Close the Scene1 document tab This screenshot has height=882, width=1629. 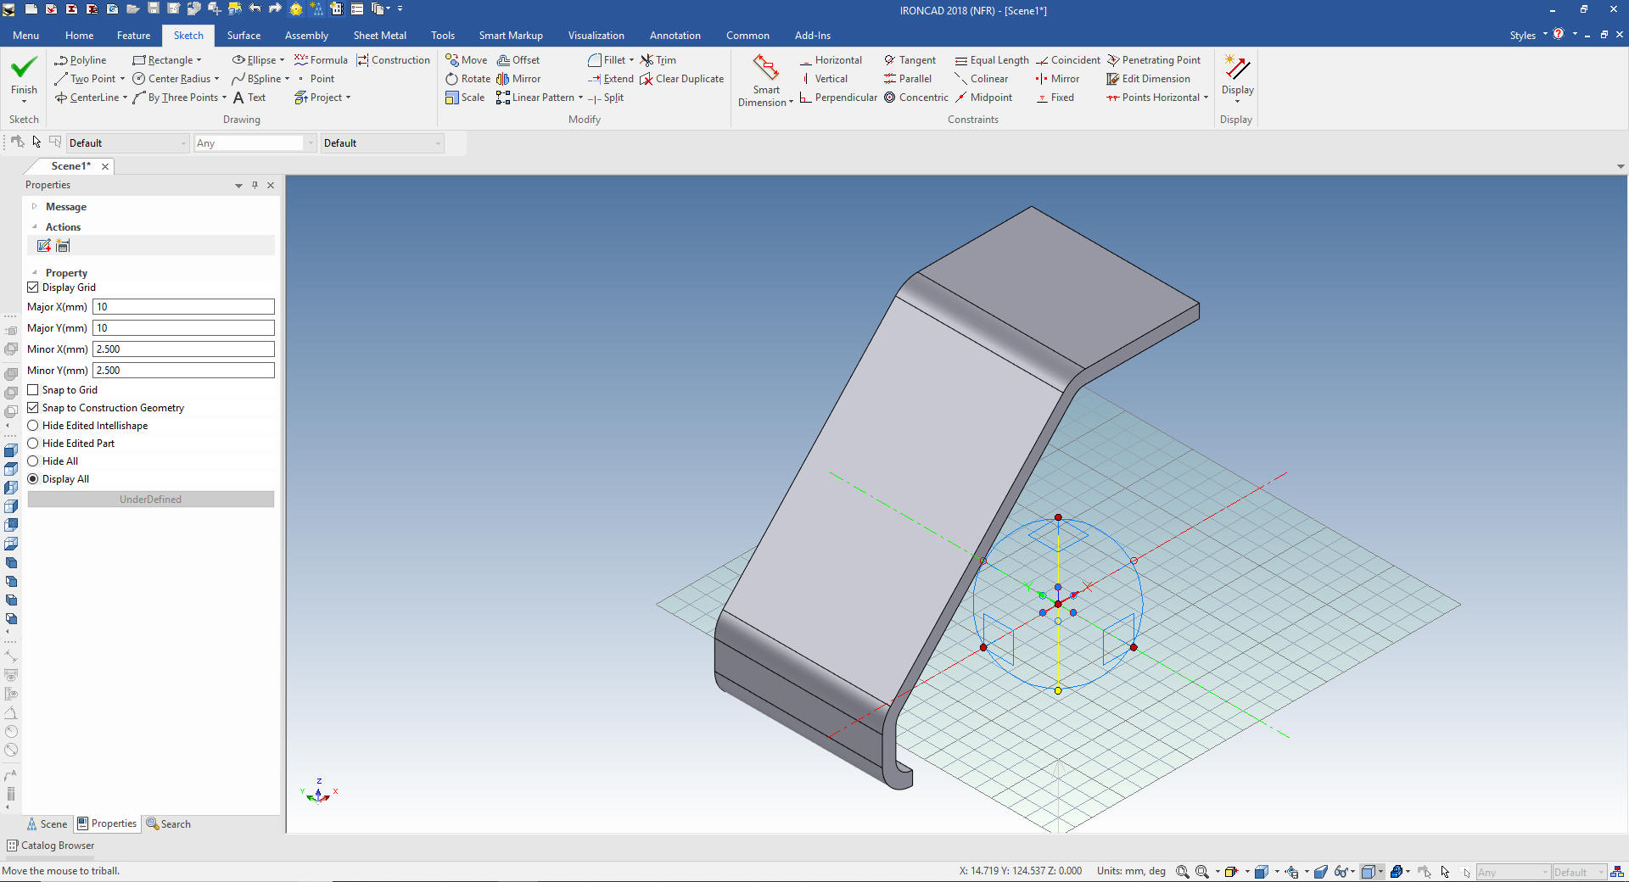click(105, 166)
